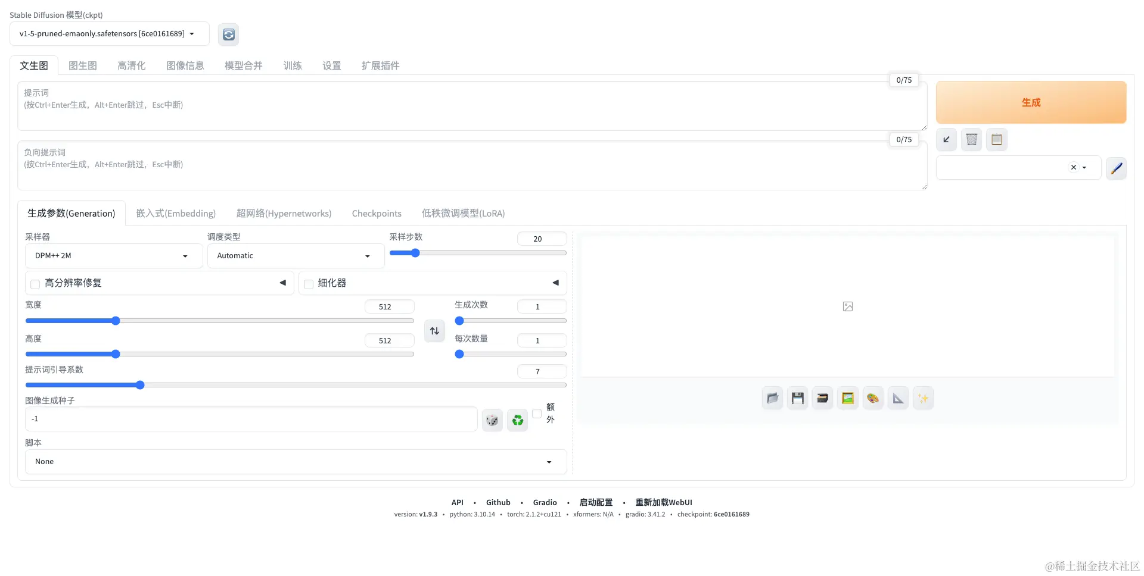Enable the 高分辨率修复 checkbox

point(35,284)
